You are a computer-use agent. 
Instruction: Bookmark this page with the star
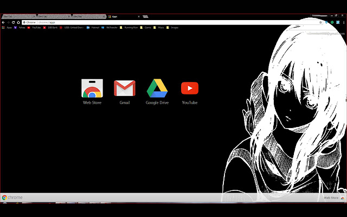coord(320,22)
